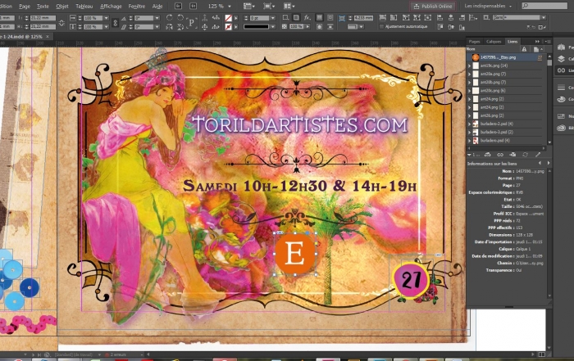
Task: Click rotate 90° clockwise icon
Action: [170, 17]
